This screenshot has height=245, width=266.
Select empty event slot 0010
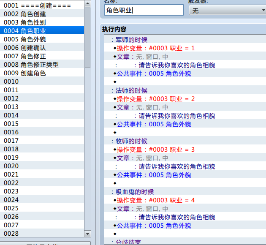point(42,82)
